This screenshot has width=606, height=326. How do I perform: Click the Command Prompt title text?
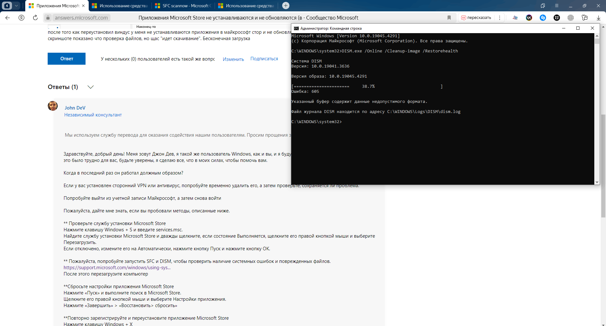click(x=331, y=28)
